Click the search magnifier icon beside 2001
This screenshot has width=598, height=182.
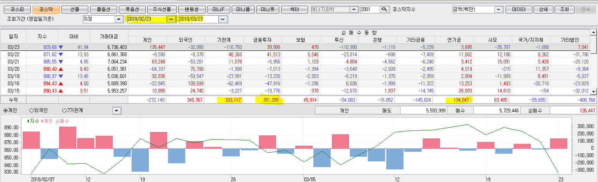click(384, 10)
